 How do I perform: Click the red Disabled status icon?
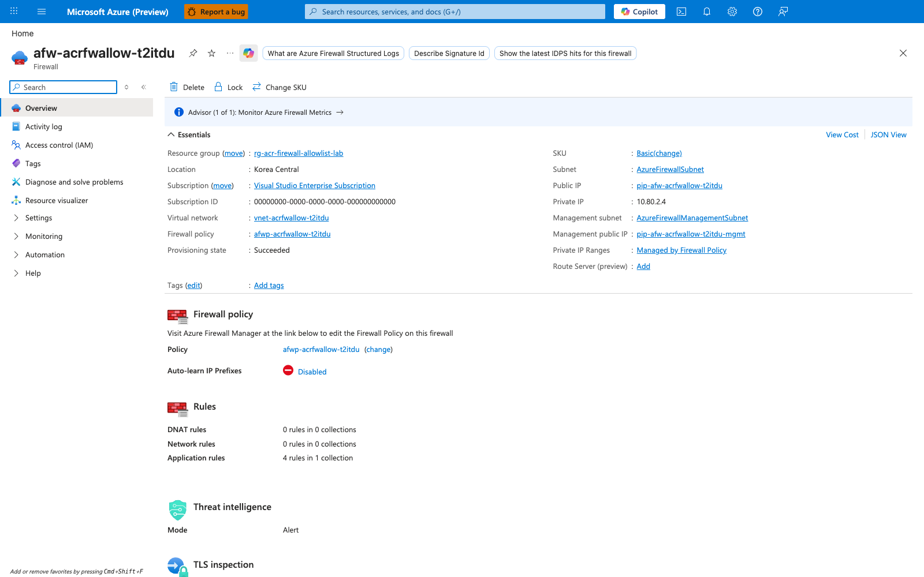click(288, 370)
